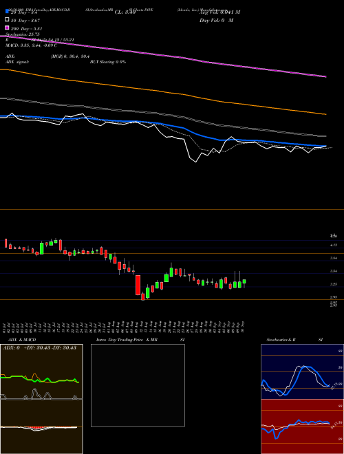
Task: Click the 'CL: 3.40' closing price label
Action: coord(125,12)
